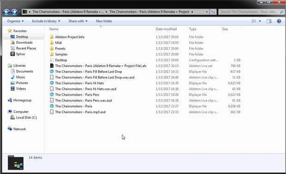Screen dimensions: 286x174
Task: Open the Videos library
Action: click(x=18, y=89)
